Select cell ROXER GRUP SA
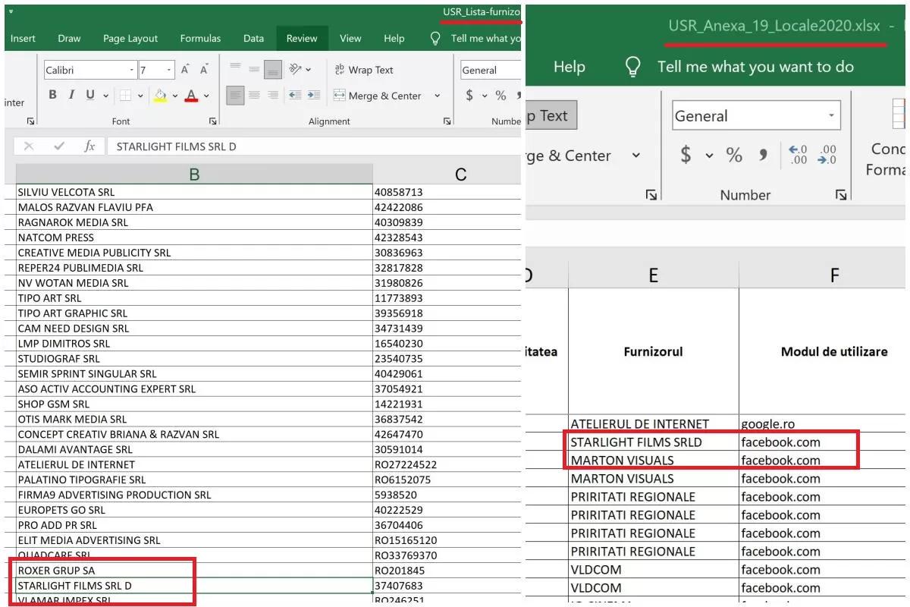 click(194, 571)
